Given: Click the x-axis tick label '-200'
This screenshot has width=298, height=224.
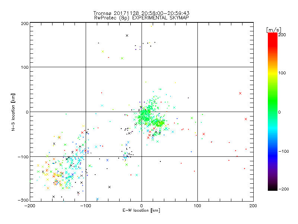Looking at the screenshot, I should tap(30, 206).
